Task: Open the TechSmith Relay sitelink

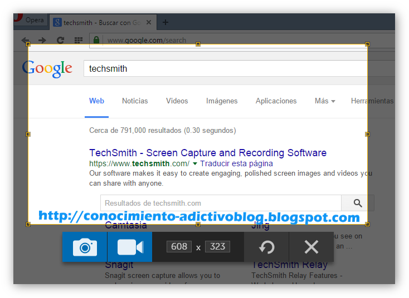Action: click(x=290, y=265)
